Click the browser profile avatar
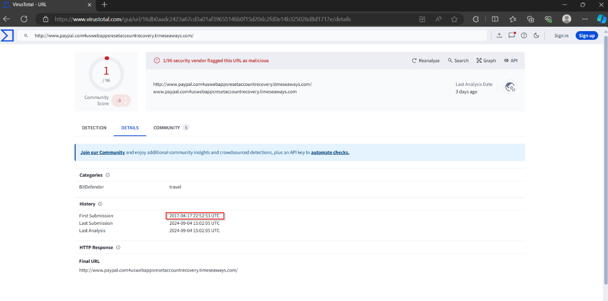Image resolution: width=608 pixels, height=301 pixels. (x=567, y=19)
